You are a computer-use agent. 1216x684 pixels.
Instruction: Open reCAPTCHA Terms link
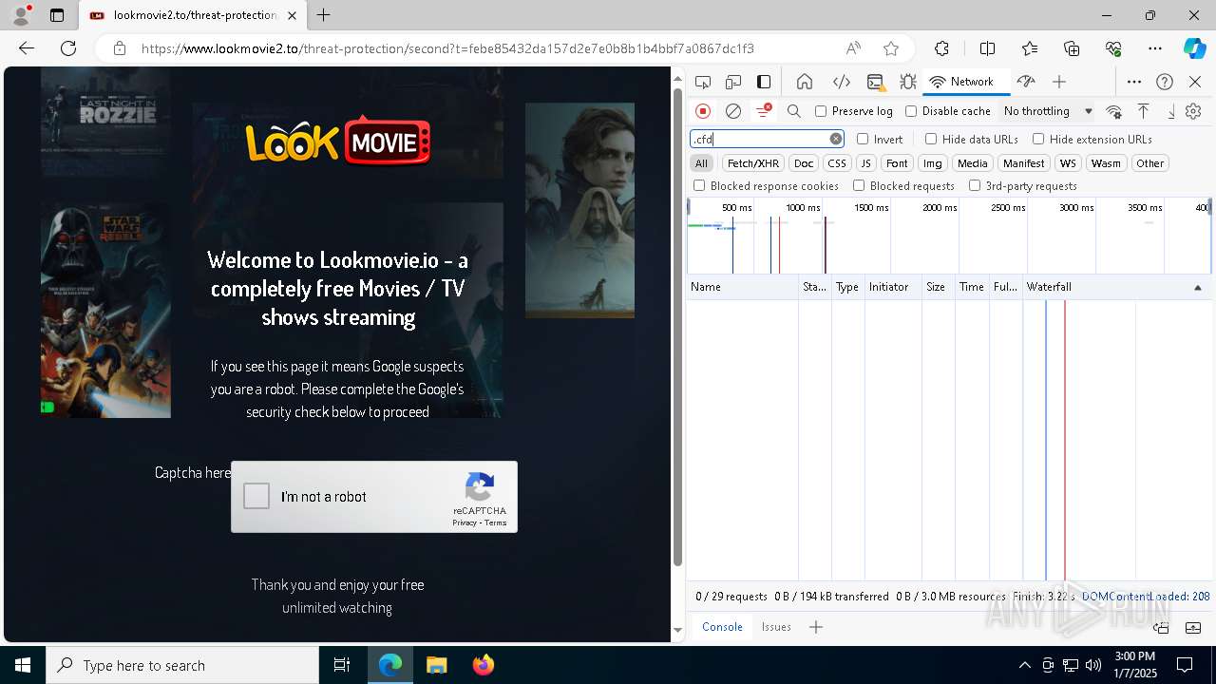(496, 523)
